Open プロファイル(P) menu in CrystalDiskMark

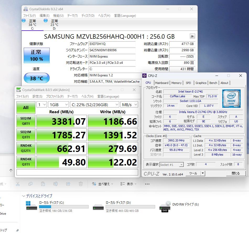click(55, 96)
